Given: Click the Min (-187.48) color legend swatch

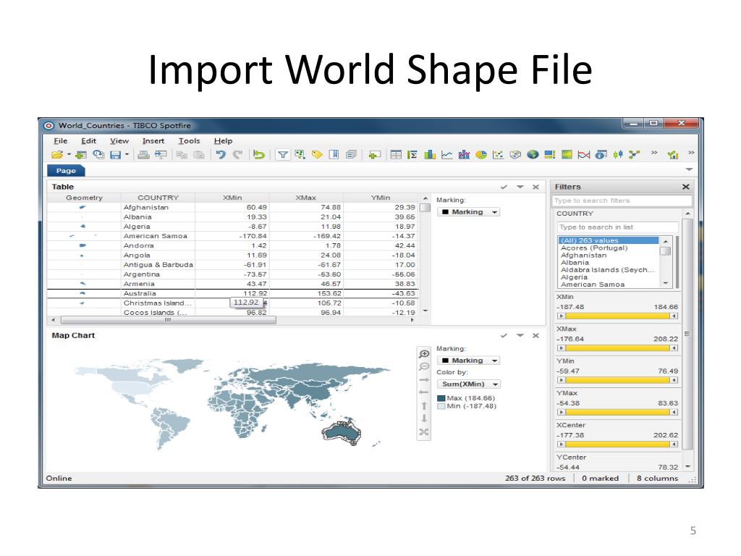Looking at the screenshot, I should pos(441,407).
